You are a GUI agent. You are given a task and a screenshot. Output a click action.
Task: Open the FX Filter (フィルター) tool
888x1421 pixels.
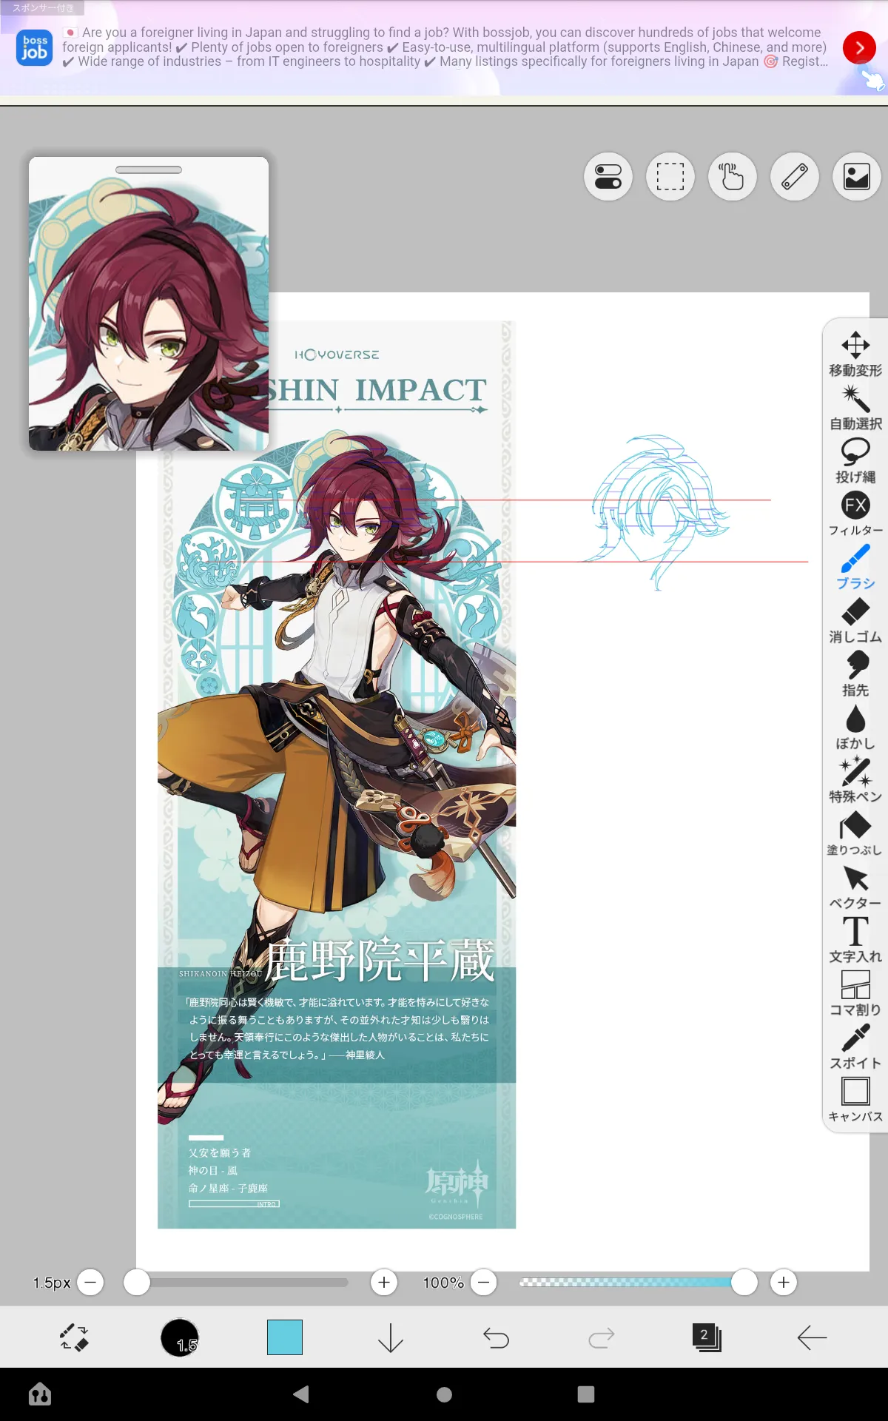coord(855,514)
